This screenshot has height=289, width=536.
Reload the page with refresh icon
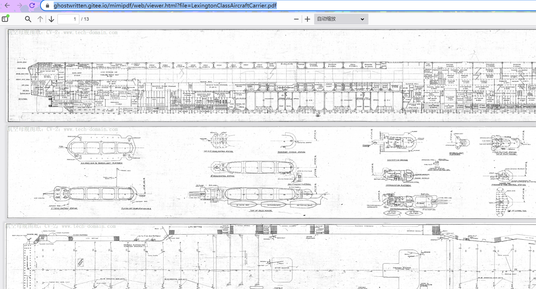tap(32, 5)
